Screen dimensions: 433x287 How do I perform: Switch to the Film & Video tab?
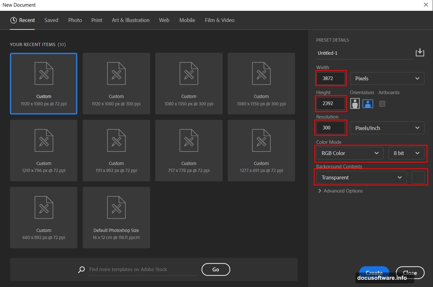point(219,20)
